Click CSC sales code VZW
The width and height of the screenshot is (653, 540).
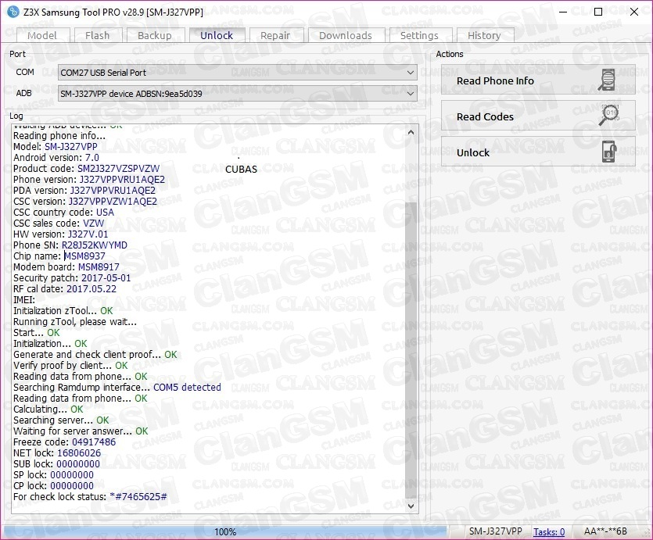point(94,223)
